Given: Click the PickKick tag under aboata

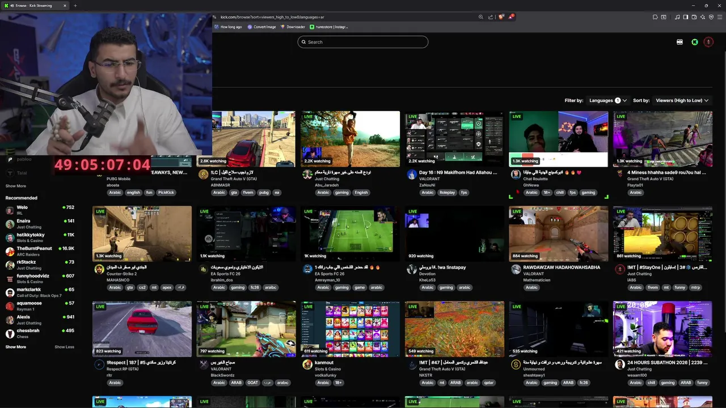Looking at the screenshot, I should tap(166, 193).
